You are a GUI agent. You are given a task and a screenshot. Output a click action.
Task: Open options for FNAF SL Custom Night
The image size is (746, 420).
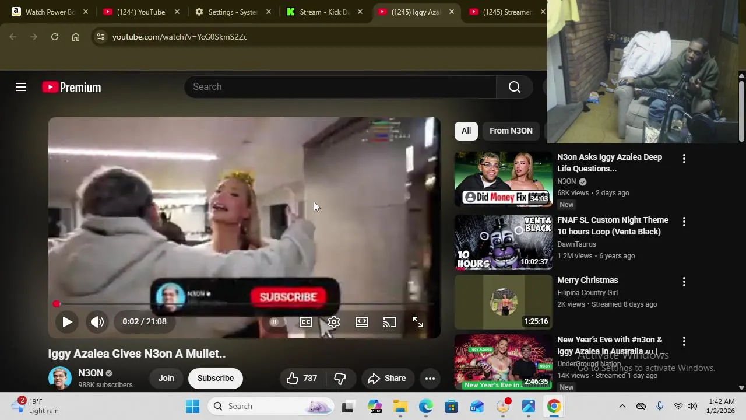pos(684,222)
